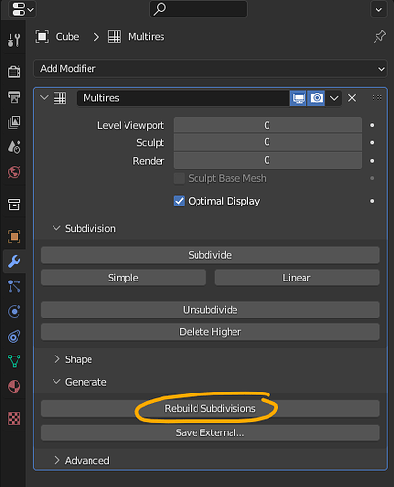Open the Physics properties tab
This screenshot has width=394, height=487.
(x=14, y=312)
